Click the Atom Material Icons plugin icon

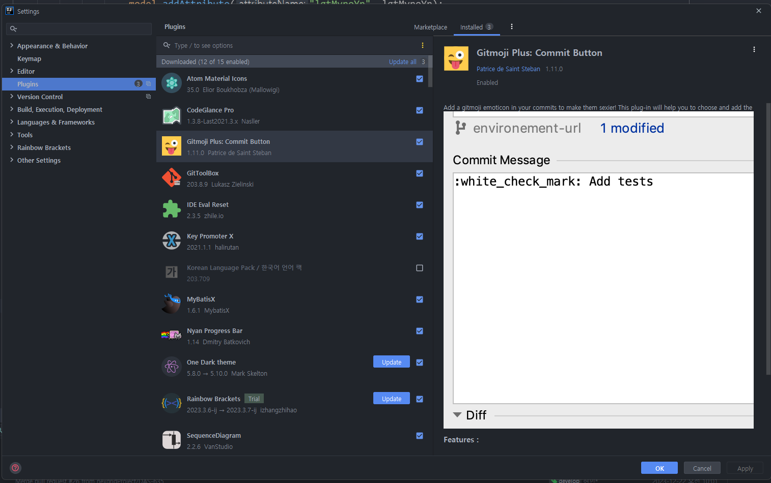click(172, 83)
